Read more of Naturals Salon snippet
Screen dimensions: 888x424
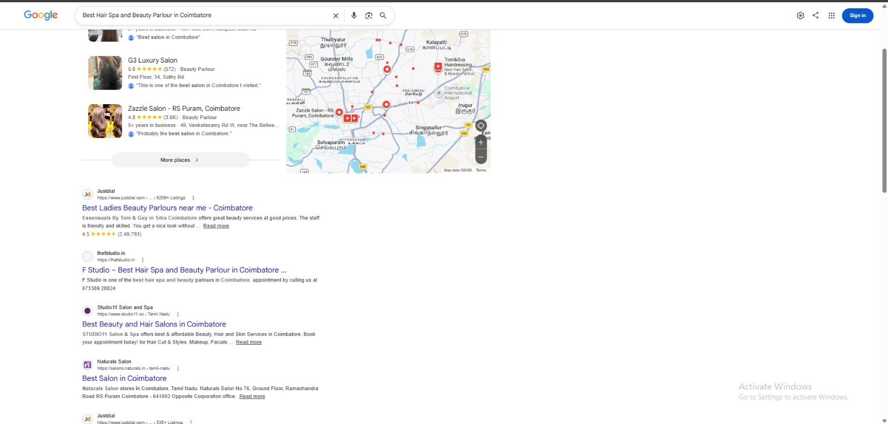point(252,397)
